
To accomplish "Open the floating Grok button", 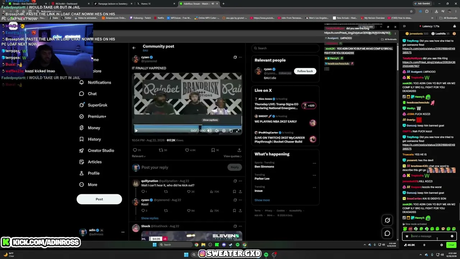I will [387, 220].
